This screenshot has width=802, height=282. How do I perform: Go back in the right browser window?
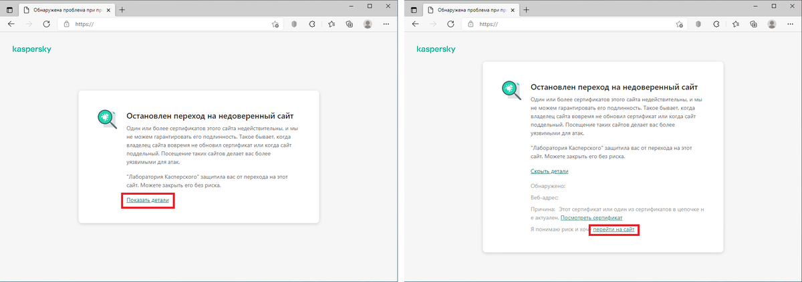click(x=415, y=24)
